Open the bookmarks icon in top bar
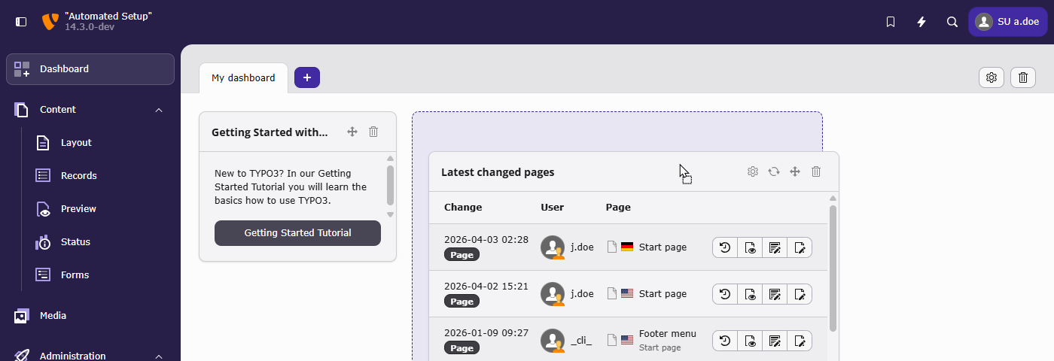This screenshot has width=1054, height=361. (x=891, y=22)
